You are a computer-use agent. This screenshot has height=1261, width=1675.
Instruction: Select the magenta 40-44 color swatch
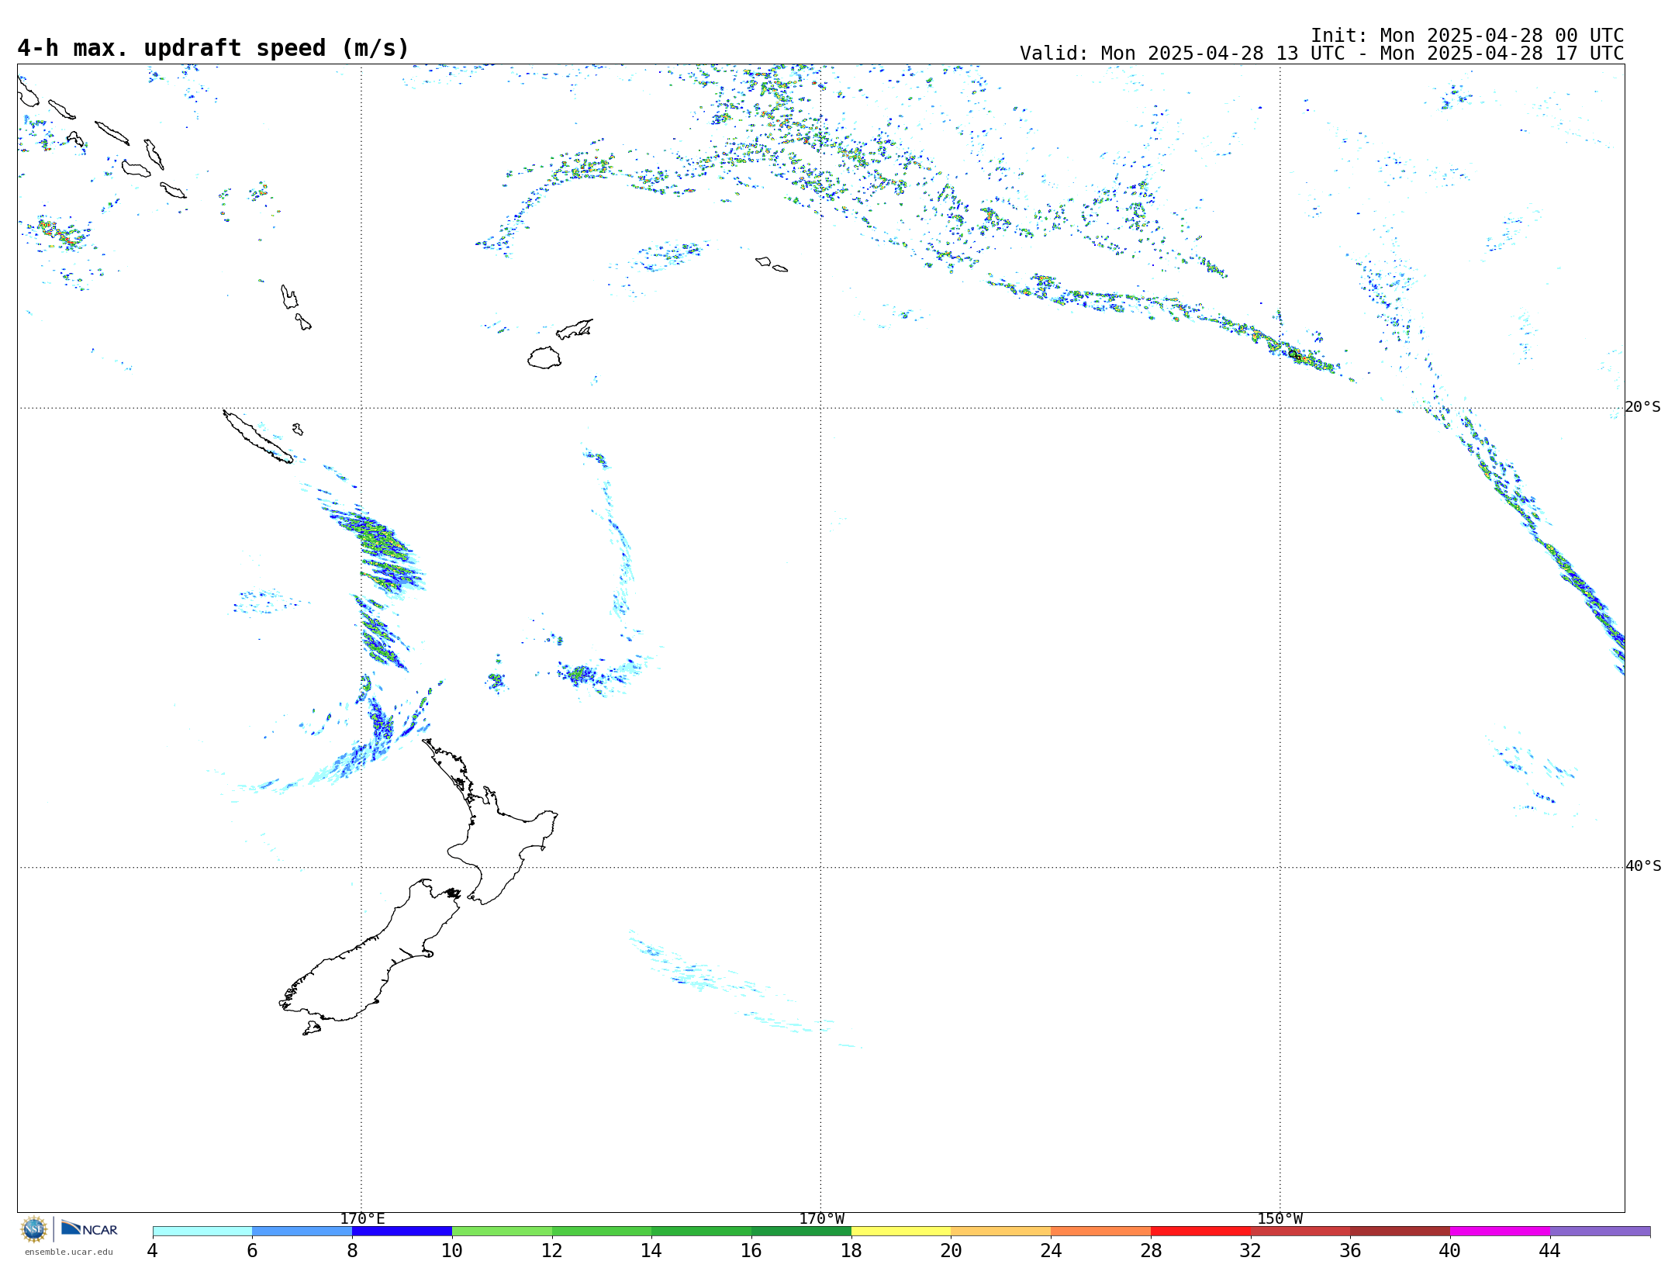[1500, 1231]
